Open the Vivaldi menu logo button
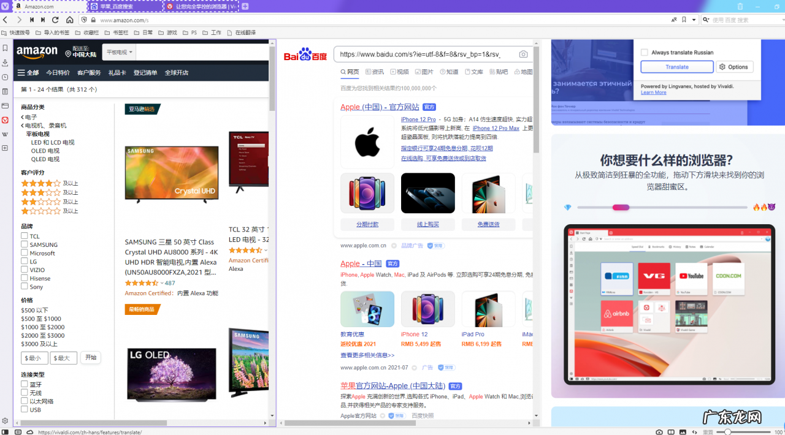This screenshot has height=435, width=785. pyautogui.click(x=6, y=6)
